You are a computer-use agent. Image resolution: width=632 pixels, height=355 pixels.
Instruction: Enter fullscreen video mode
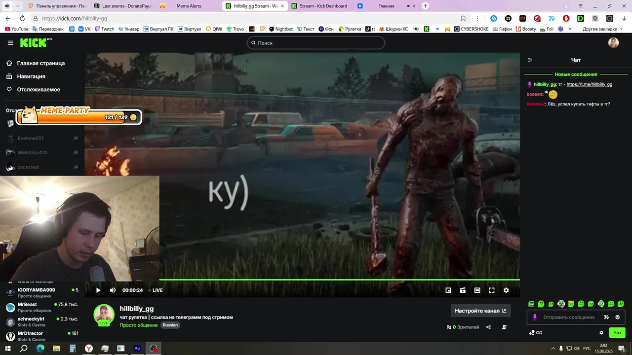click(492, 290)
